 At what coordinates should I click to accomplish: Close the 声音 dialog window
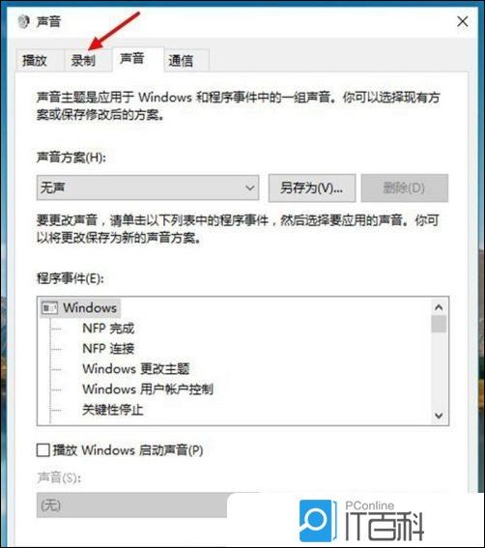(463, 21)
